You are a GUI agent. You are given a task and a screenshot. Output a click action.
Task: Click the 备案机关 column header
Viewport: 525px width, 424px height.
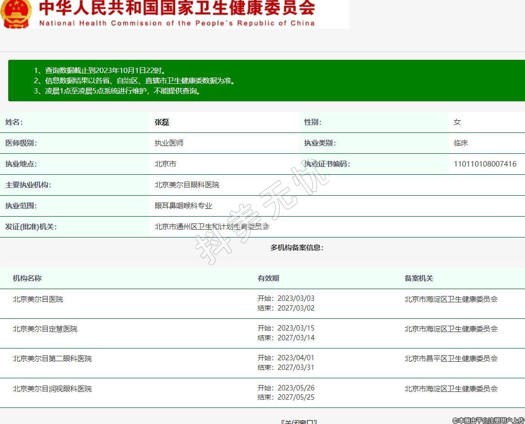pos(418,278)
